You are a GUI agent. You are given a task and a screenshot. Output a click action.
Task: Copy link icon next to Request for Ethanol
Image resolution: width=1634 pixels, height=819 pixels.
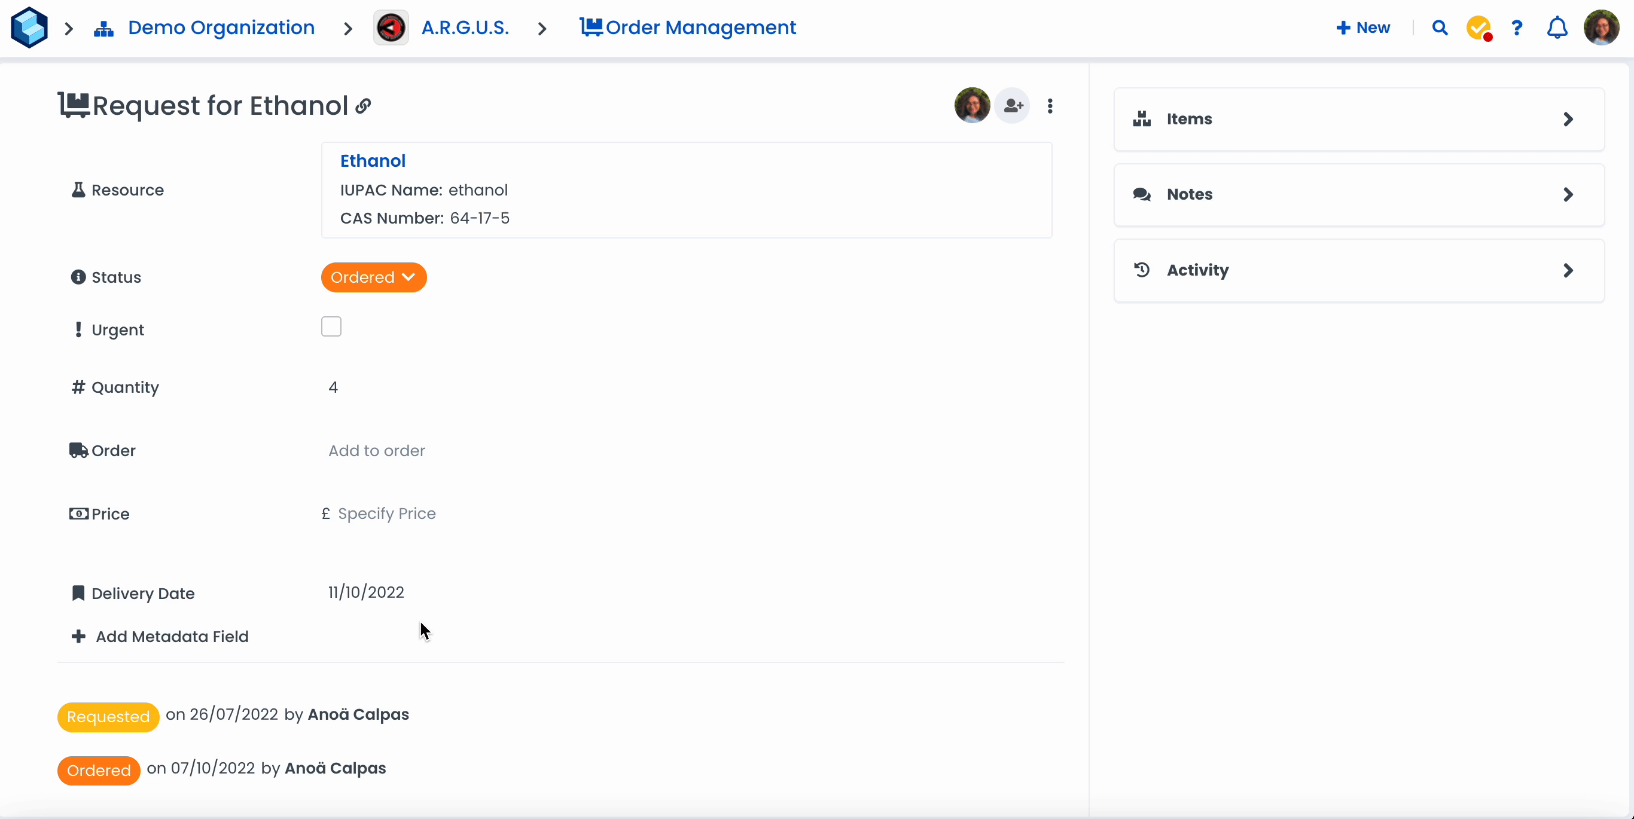[363, 106]
